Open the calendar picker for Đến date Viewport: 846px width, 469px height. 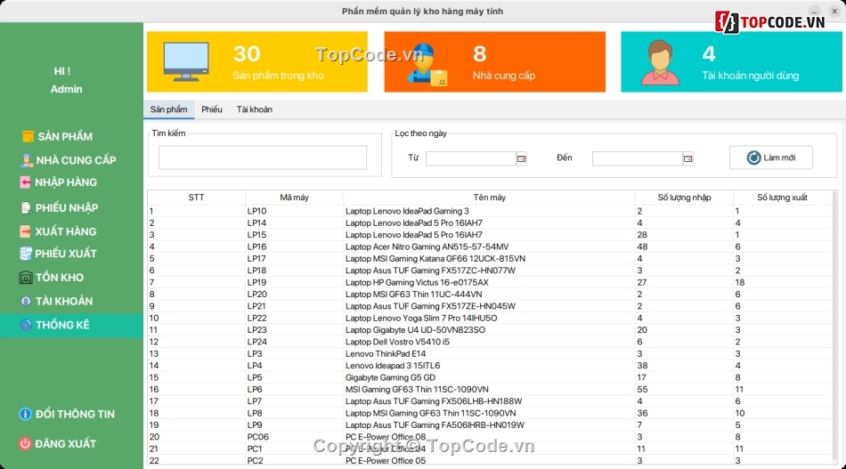coord(687,158)
